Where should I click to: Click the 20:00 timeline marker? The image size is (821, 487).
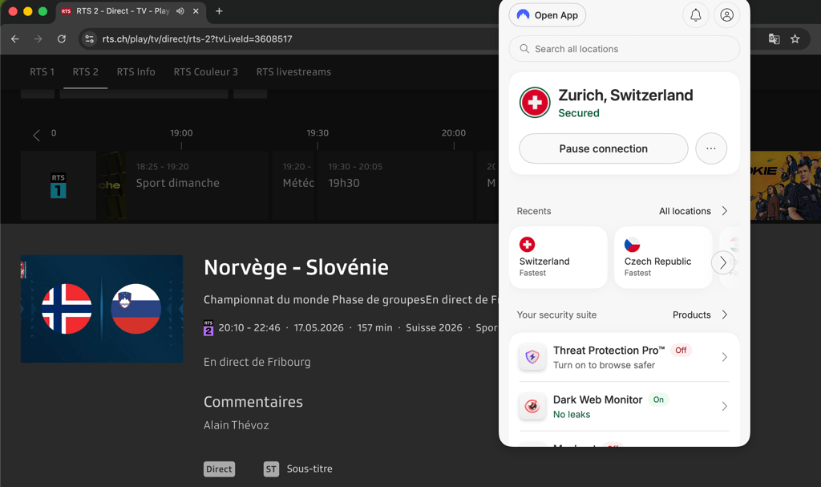point(454,133)
